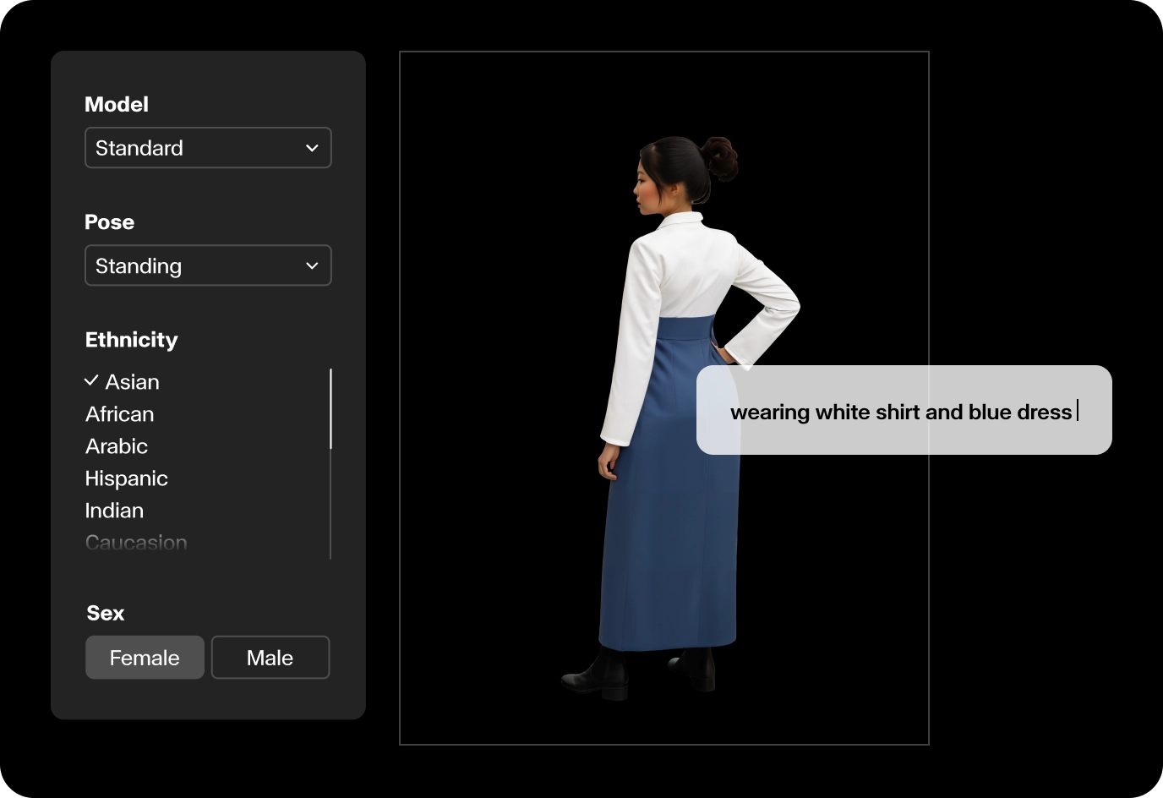Click the checkmark icon beside Asian
This screenshot has height=798, width=1163.
91,380
